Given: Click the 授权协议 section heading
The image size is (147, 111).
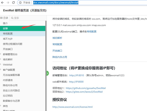Looking at the screenshot, I should click(60, 100).
